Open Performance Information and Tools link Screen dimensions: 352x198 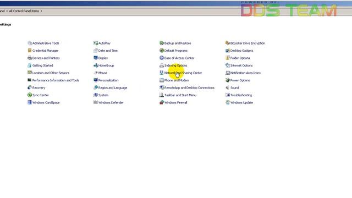click(x=56, y=80)
